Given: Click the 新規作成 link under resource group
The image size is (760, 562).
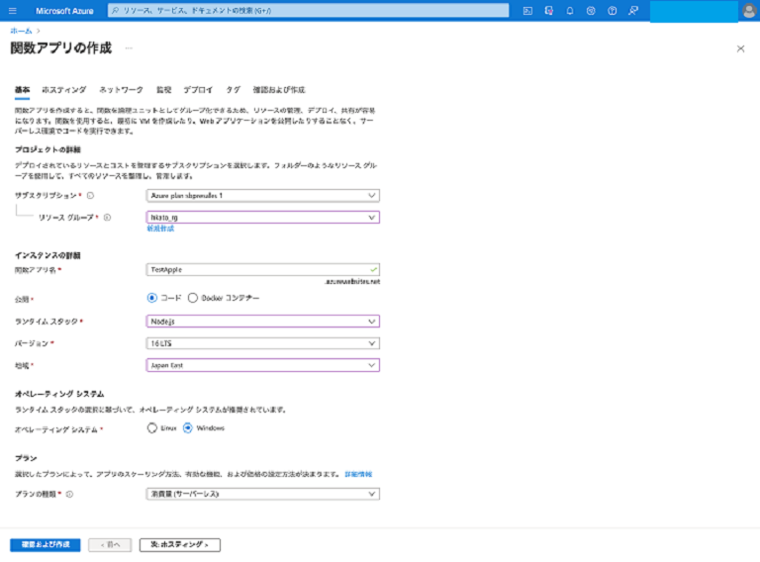Looking at the screenshot, I should point(160,229).
